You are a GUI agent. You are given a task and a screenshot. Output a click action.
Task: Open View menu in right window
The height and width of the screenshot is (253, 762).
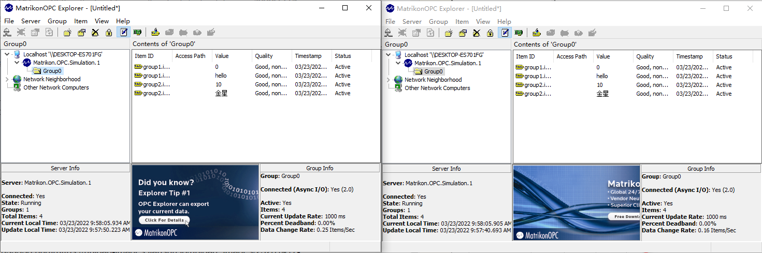click(x=483, y=21)
